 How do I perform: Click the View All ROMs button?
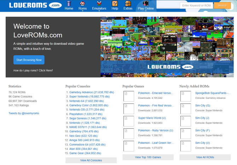[205, 157]
